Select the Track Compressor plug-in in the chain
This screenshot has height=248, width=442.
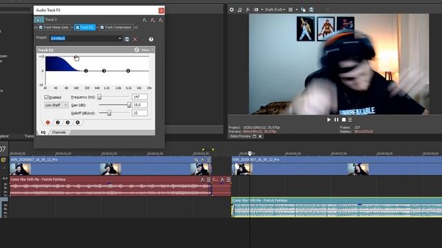click(x=116, y=28)
